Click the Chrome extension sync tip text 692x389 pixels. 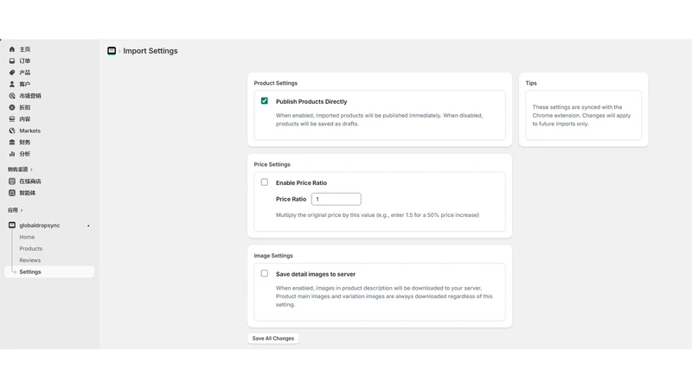point(581,116)
